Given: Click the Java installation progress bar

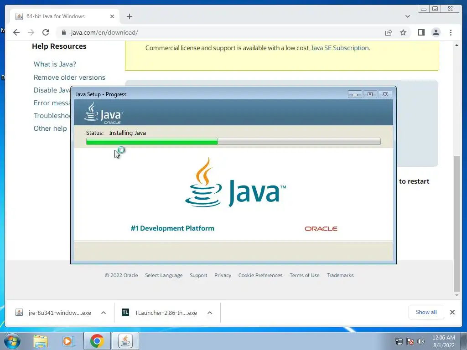Looking at the screenshot, I should 233,141.
